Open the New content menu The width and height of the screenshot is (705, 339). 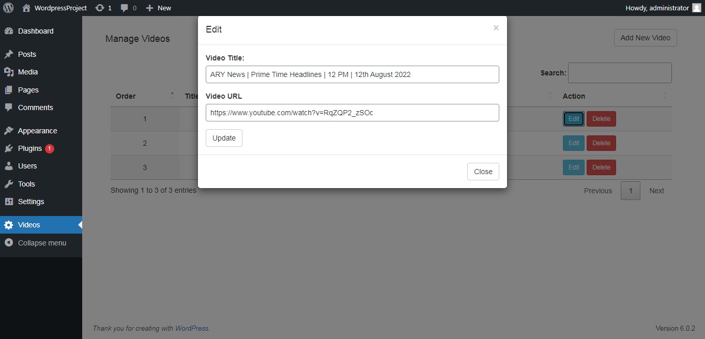tap(158, 8)
